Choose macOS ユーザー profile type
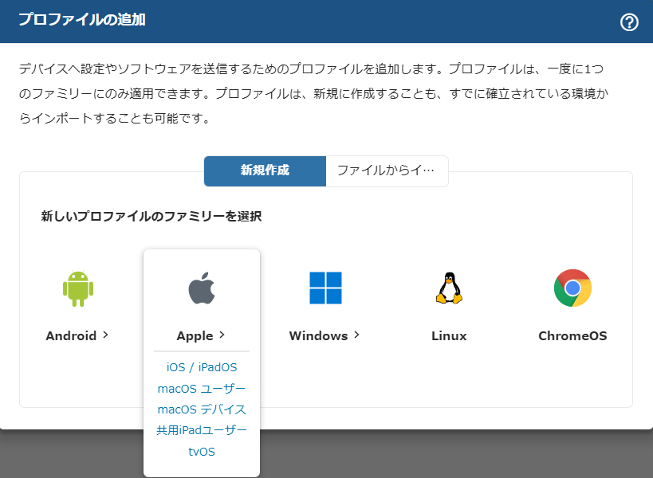Image resolution: width=653 pixels, height=478 pixels. [202, 389]
